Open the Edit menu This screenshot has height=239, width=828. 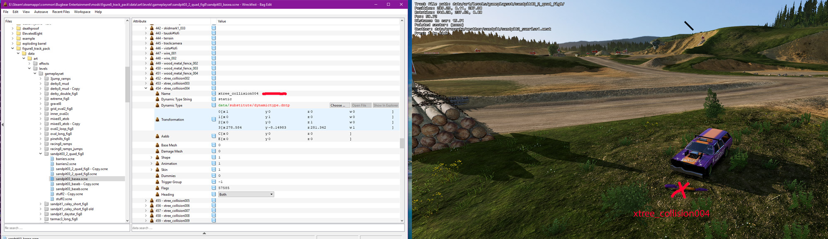pos(15,12)
